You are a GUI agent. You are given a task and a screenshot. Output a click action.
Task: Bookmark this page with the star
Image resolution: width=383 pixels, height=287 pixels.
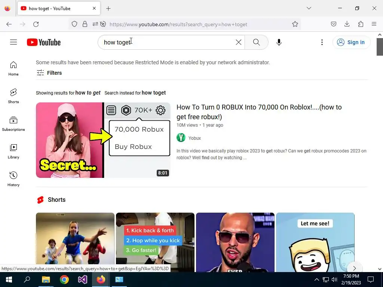coord(295,24)
